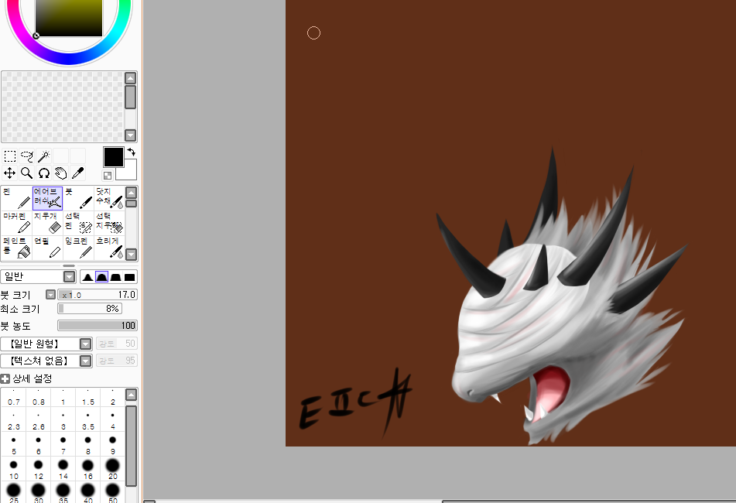736x503 pixels.
Task: Adjust the 붓 크기 brush size slider
Action: 98,295
